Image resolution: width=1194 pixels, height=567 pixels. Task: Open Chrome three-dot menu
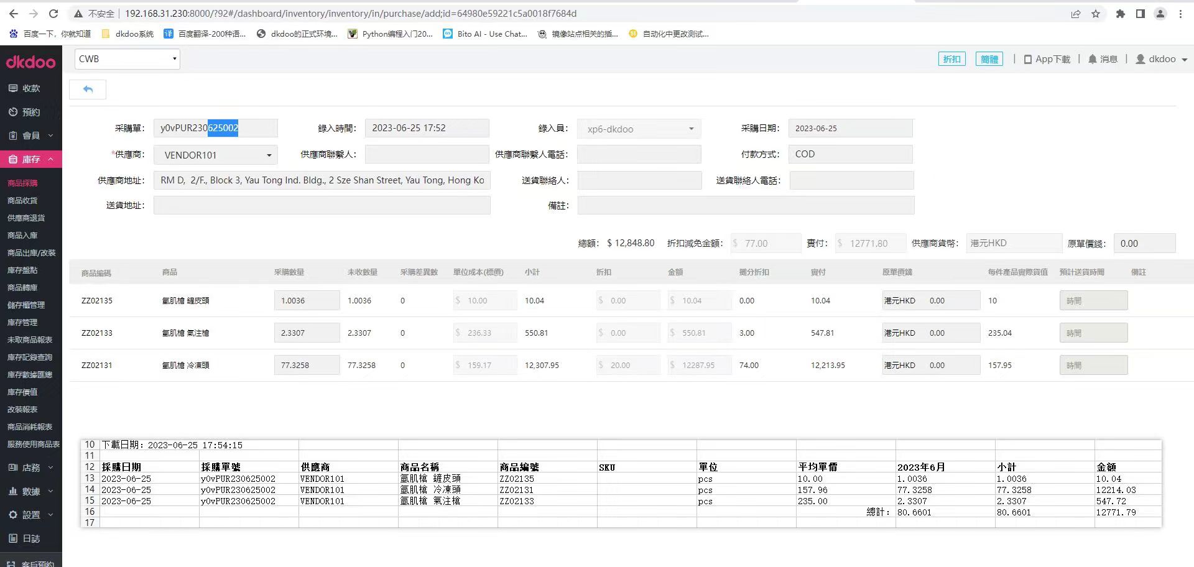click(1180, 14)
